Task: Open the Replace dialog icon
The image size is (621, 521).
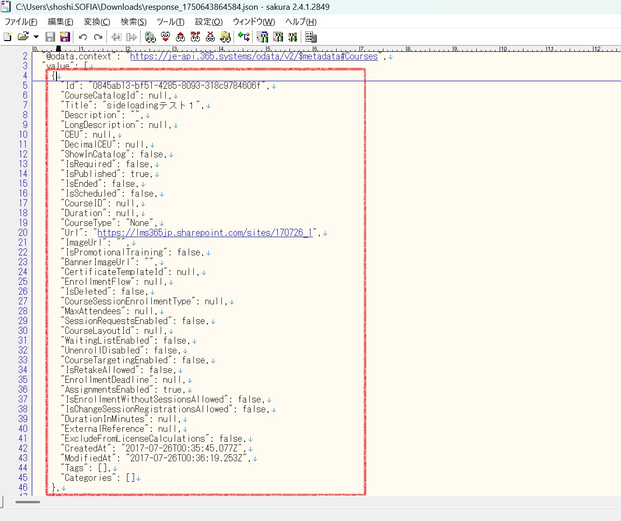Action: click(x=195, y=37)
